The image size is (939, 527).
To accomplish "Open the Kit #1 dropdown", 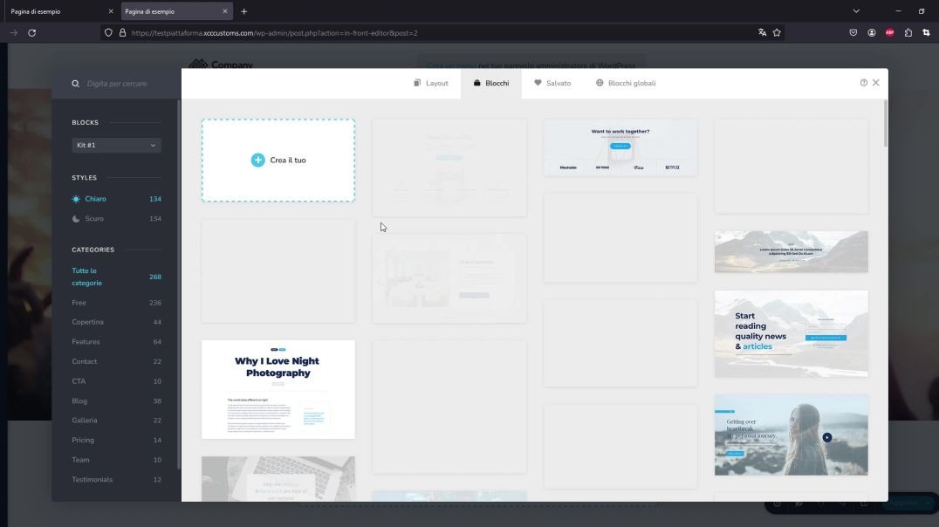I will click(116, 145).
